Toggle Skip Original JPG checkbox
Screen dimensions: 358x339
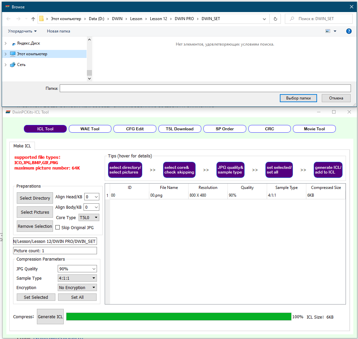click(x=57, y=227)
